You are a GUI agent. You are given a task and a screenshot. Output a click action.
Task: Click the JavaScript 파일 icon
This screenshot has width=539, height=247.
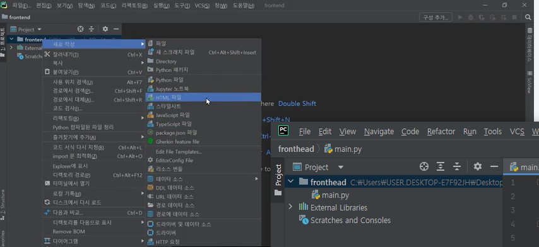coord(150,115)
